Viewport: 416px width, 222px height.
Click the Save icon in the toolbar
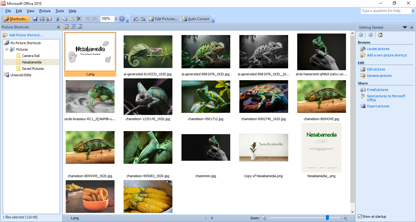[35, 19]
